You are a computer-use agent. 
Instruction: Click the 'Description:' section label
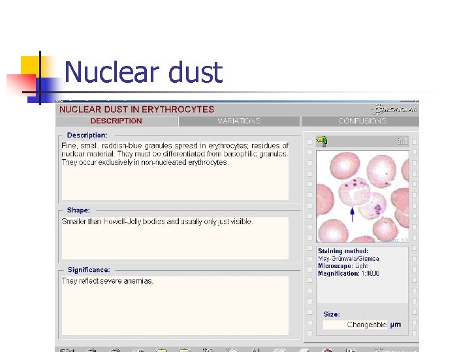87,136
